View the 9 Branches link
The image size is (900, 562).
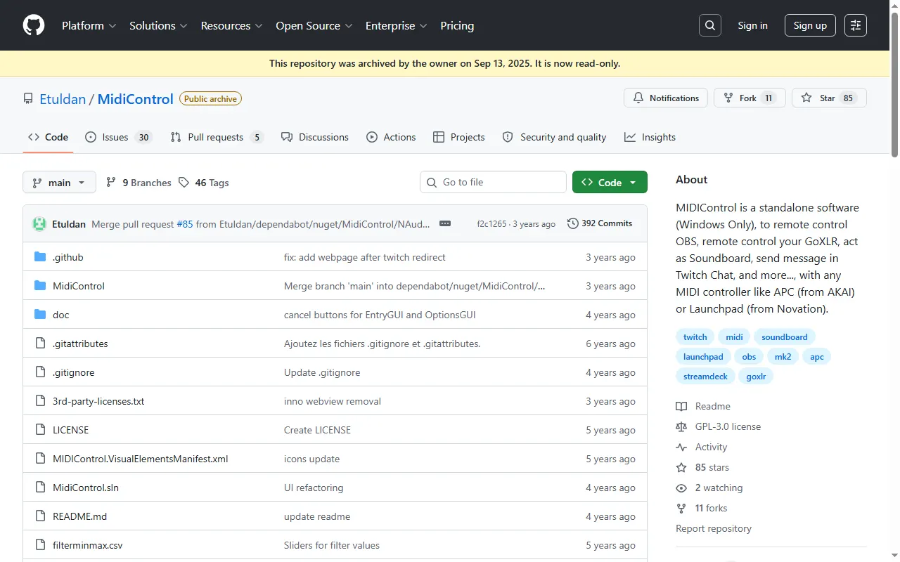tap(139, 183)
